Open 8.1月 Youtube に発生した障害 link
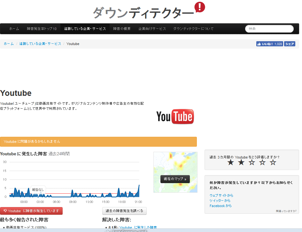 click(138, 228)
